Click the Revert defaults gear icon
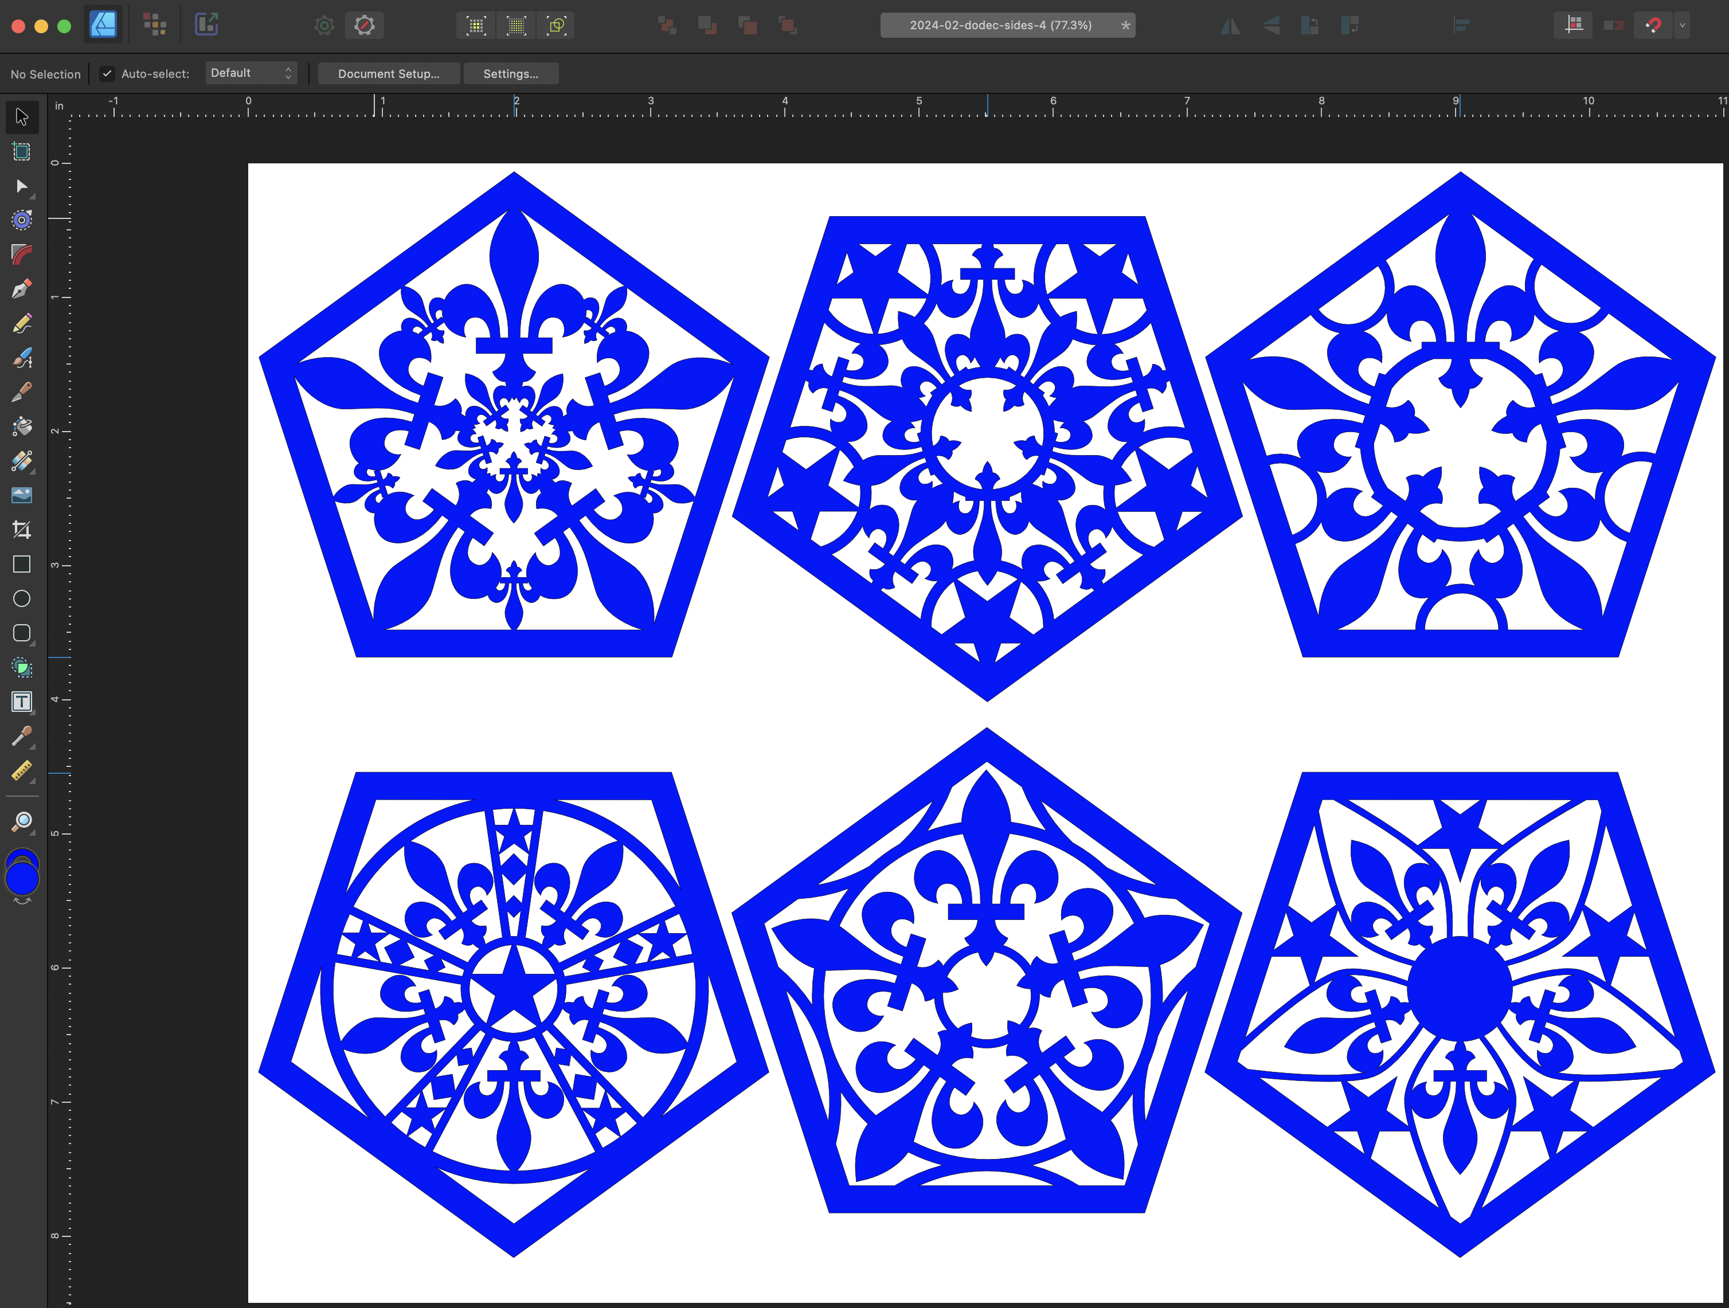 [364, 26]
